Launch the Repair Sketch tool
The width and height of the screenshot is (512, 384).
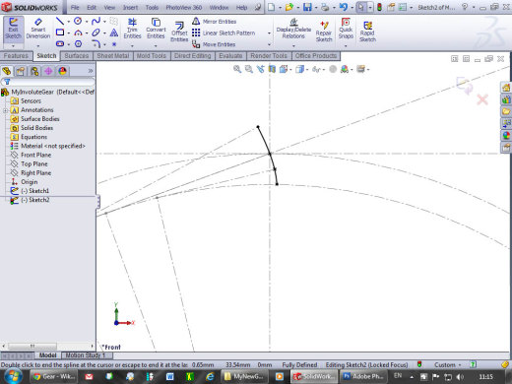tap(324, 32)
